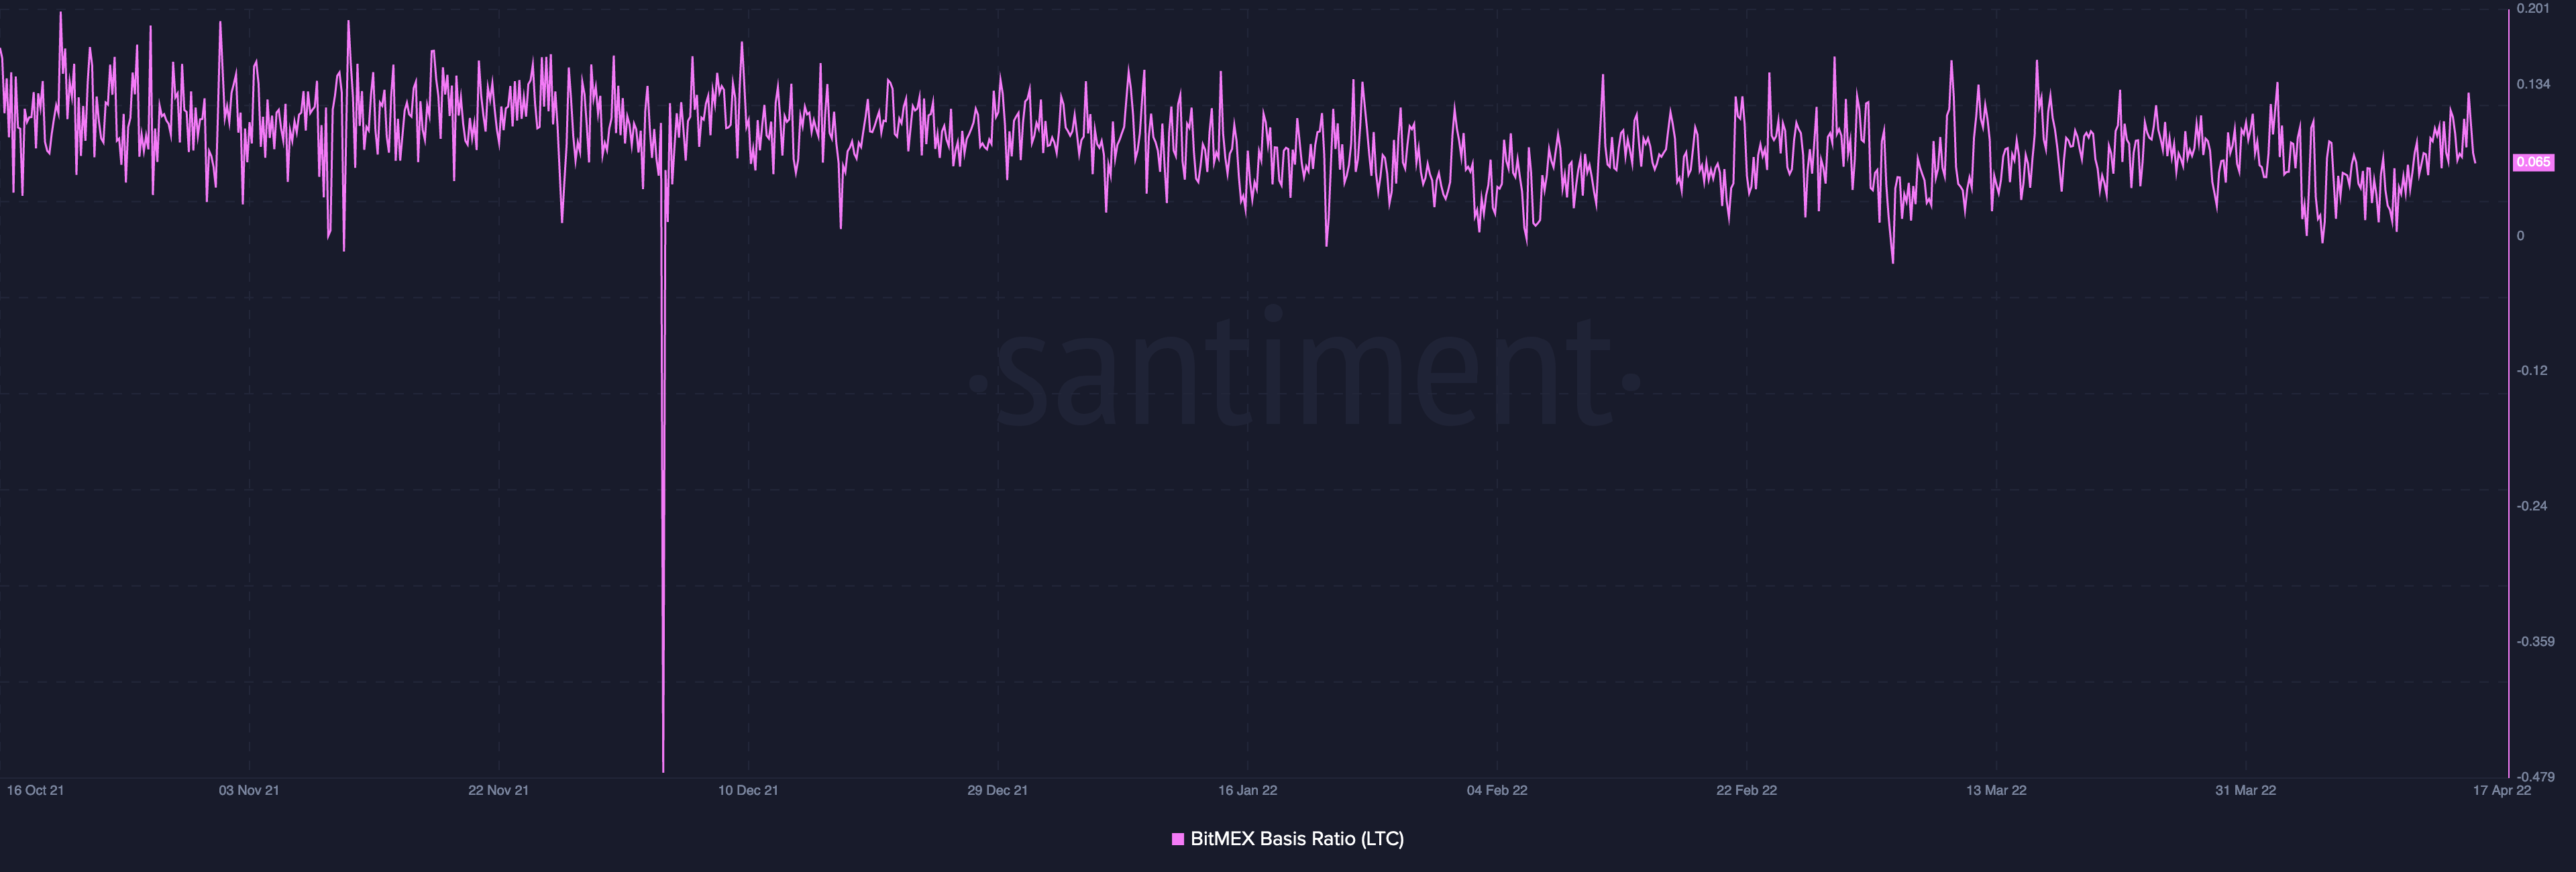
Task: Click the 22 Nov 21 date label
Action: 498,790
